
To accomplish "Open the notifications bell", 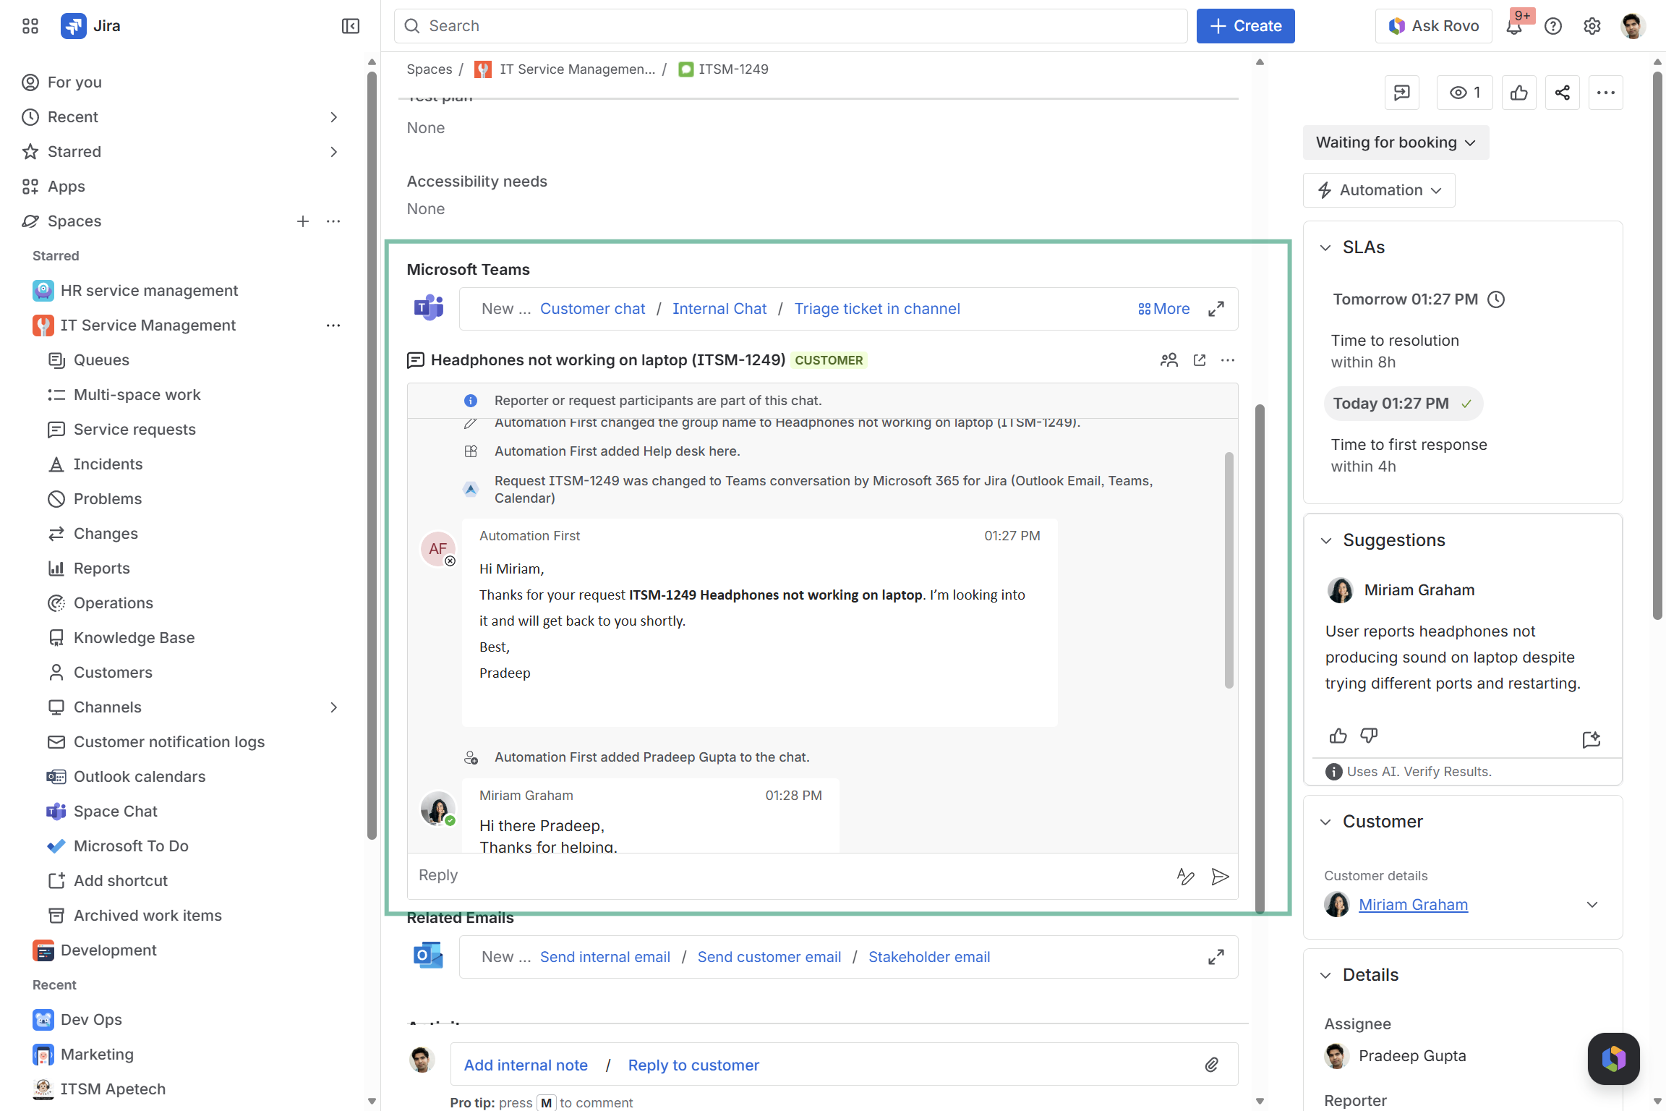I will 1513,27.
